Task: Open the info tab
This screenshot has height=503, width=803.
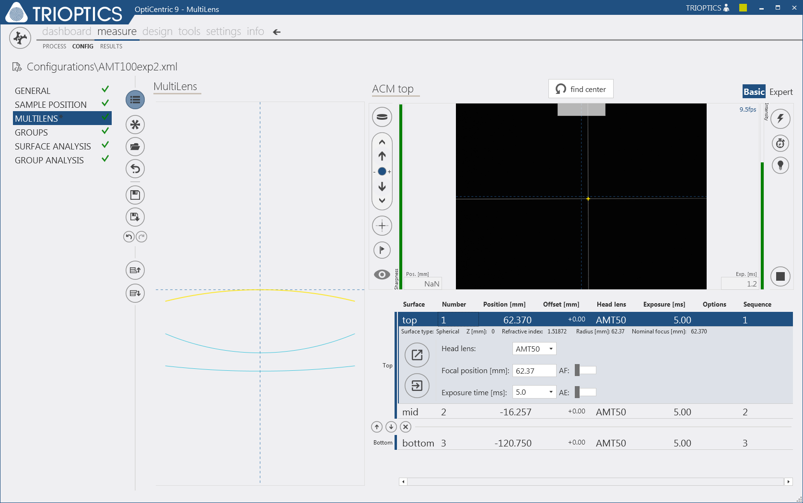Action: pyautogui.click(x=256, y=32)
